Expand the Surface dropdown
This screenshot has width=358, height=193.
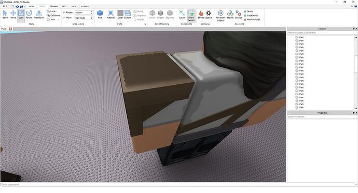pyautogui.click(x=128, y=21)
